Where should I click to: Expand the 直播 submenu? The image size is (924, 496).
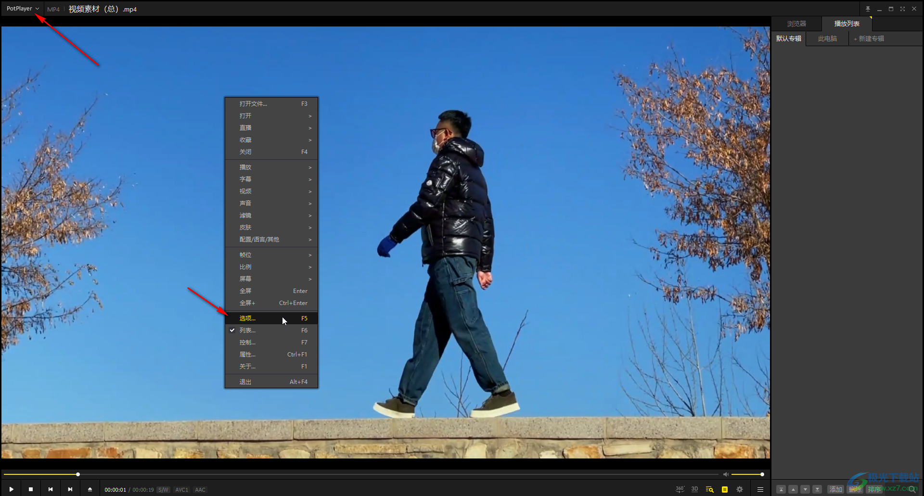pos(271,128)
